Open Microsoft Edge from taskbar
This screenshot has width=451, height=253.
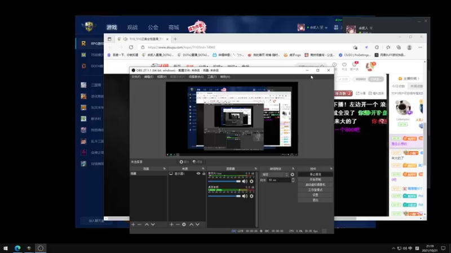(x=17, y=248)
